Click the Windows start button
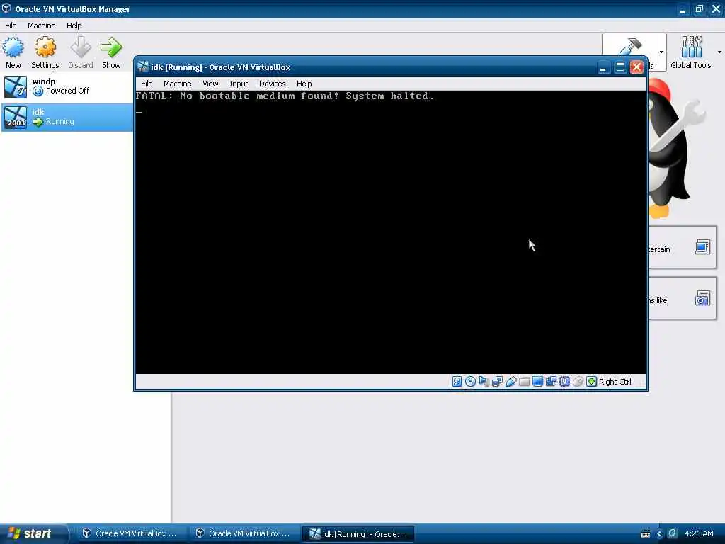The image size is (725, 544). click(33, 534)
